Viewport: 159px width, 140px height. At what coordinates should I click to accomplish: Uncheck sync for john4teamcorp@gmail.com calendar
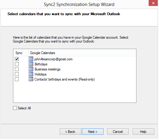click(x=17, y=59)
